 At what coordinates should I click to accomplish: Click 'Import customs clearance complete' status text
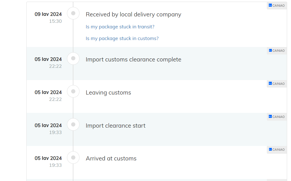(133, 59)
